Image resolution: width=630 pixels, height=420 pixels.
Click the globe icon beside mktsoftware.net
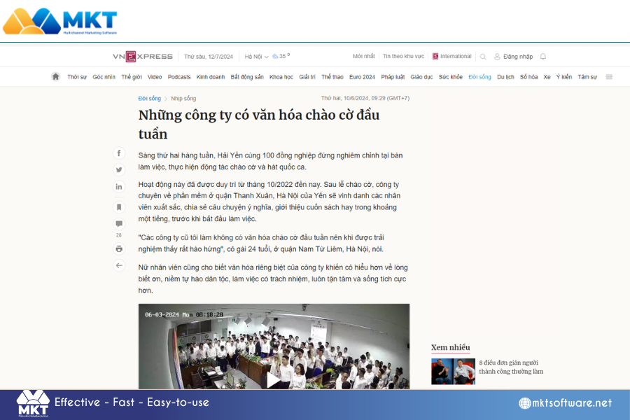pos(525,402)
